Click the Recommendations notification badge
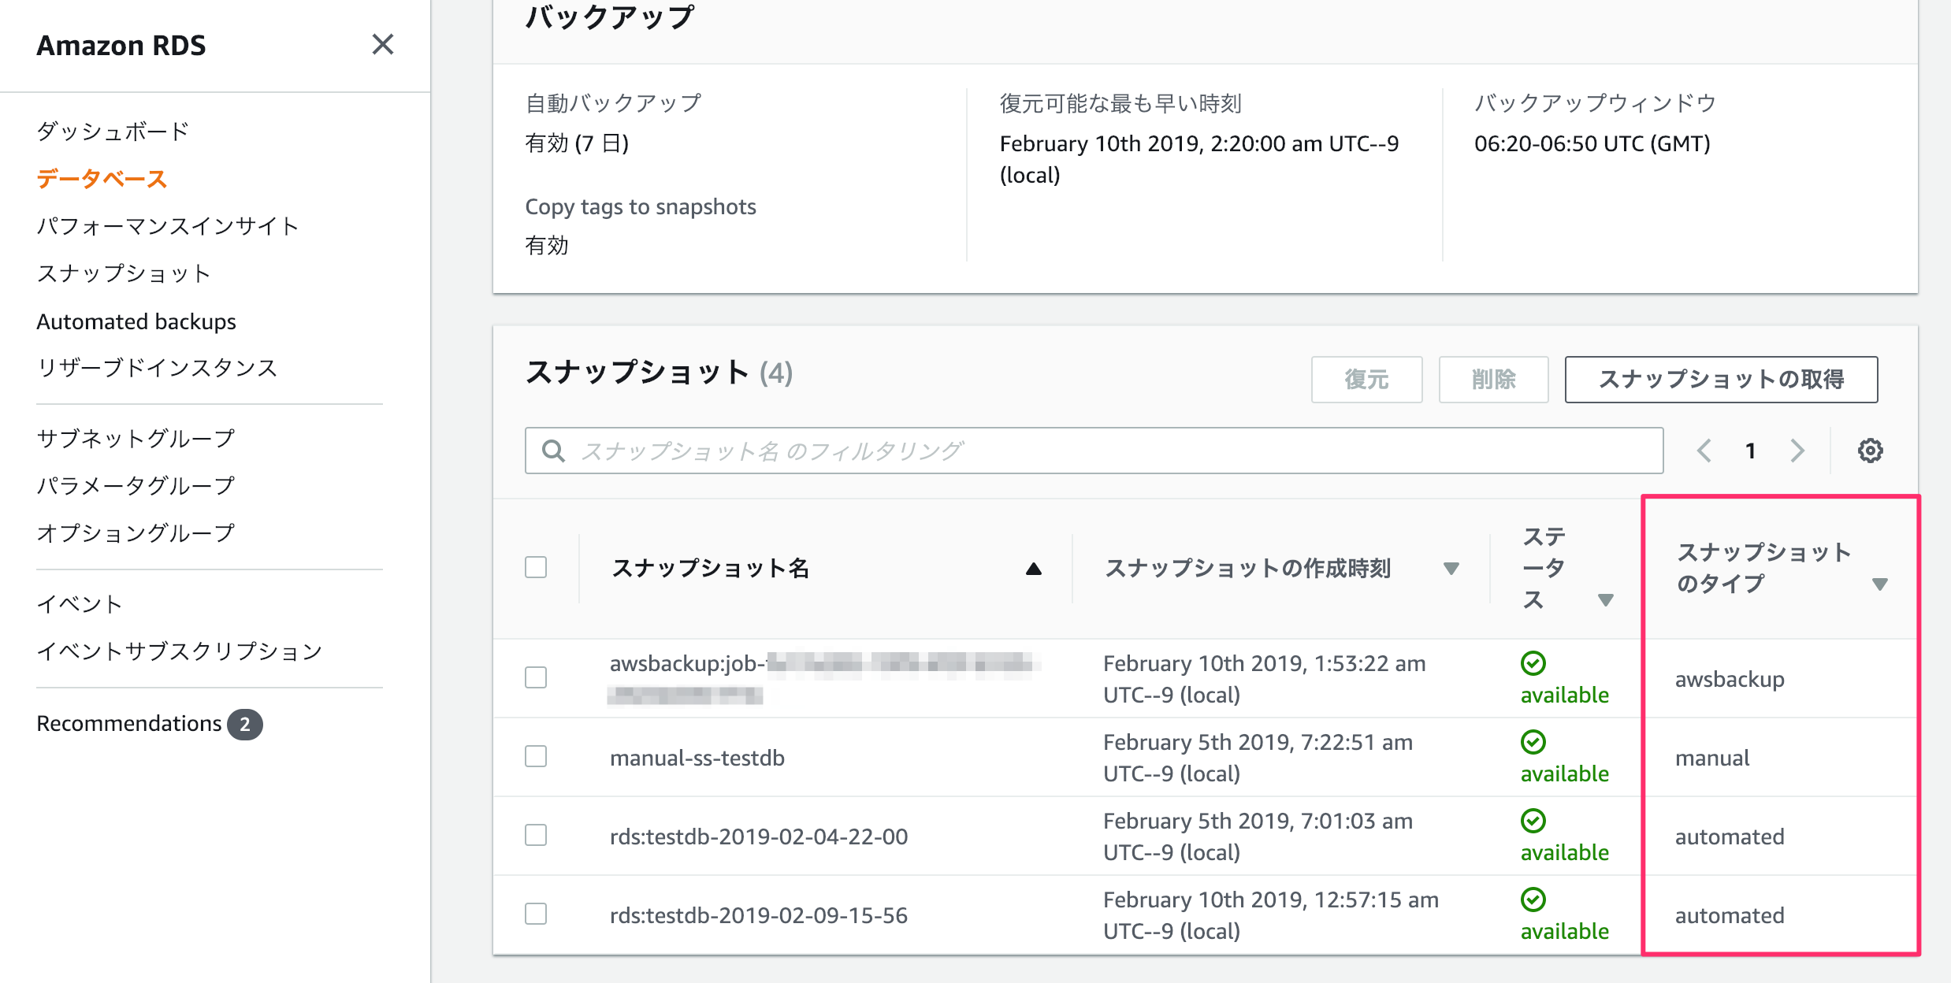 point(247,723)
